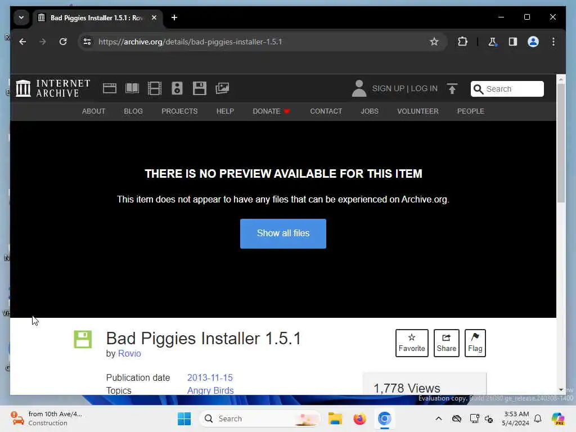576x432 pixels.
Task: Open the Images icon in navbar
Action: pyautogui.click(x=222, y=88)
